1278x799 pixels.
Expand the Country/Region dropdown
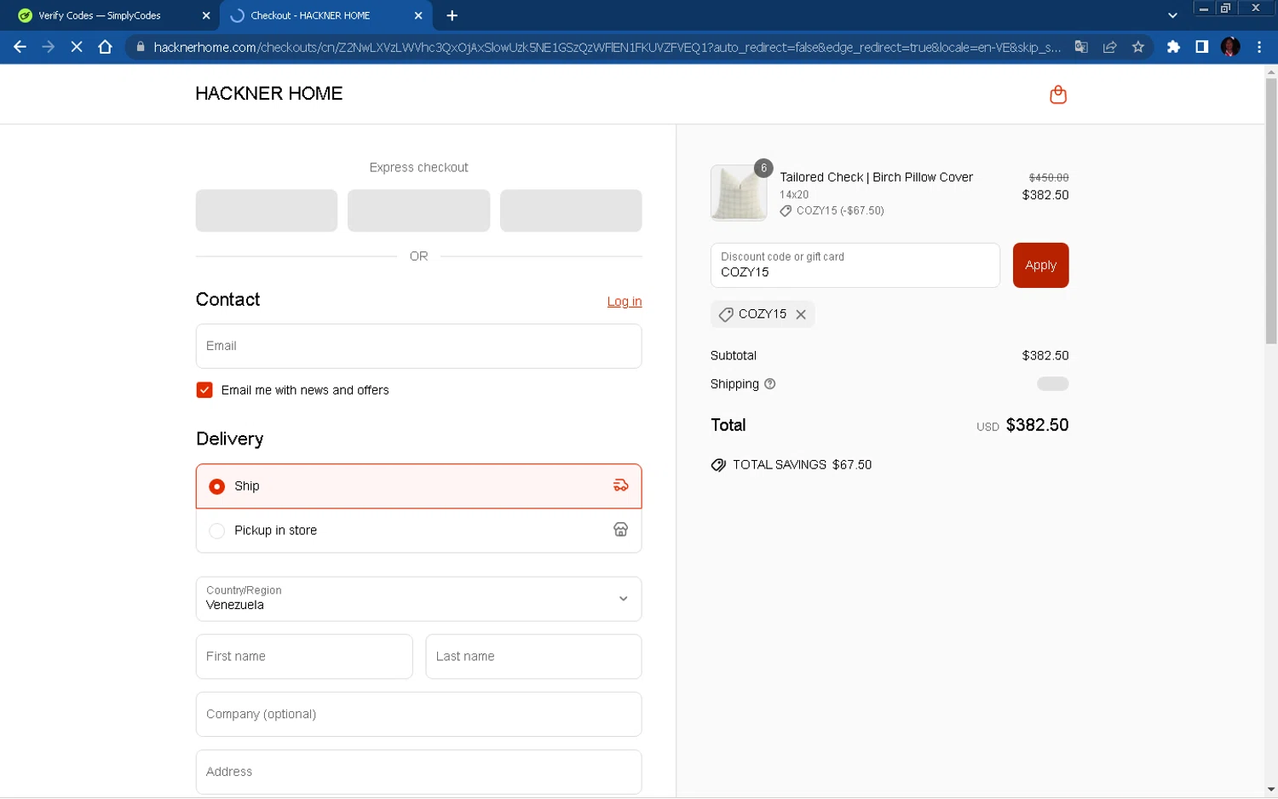(x=418, y=599)
